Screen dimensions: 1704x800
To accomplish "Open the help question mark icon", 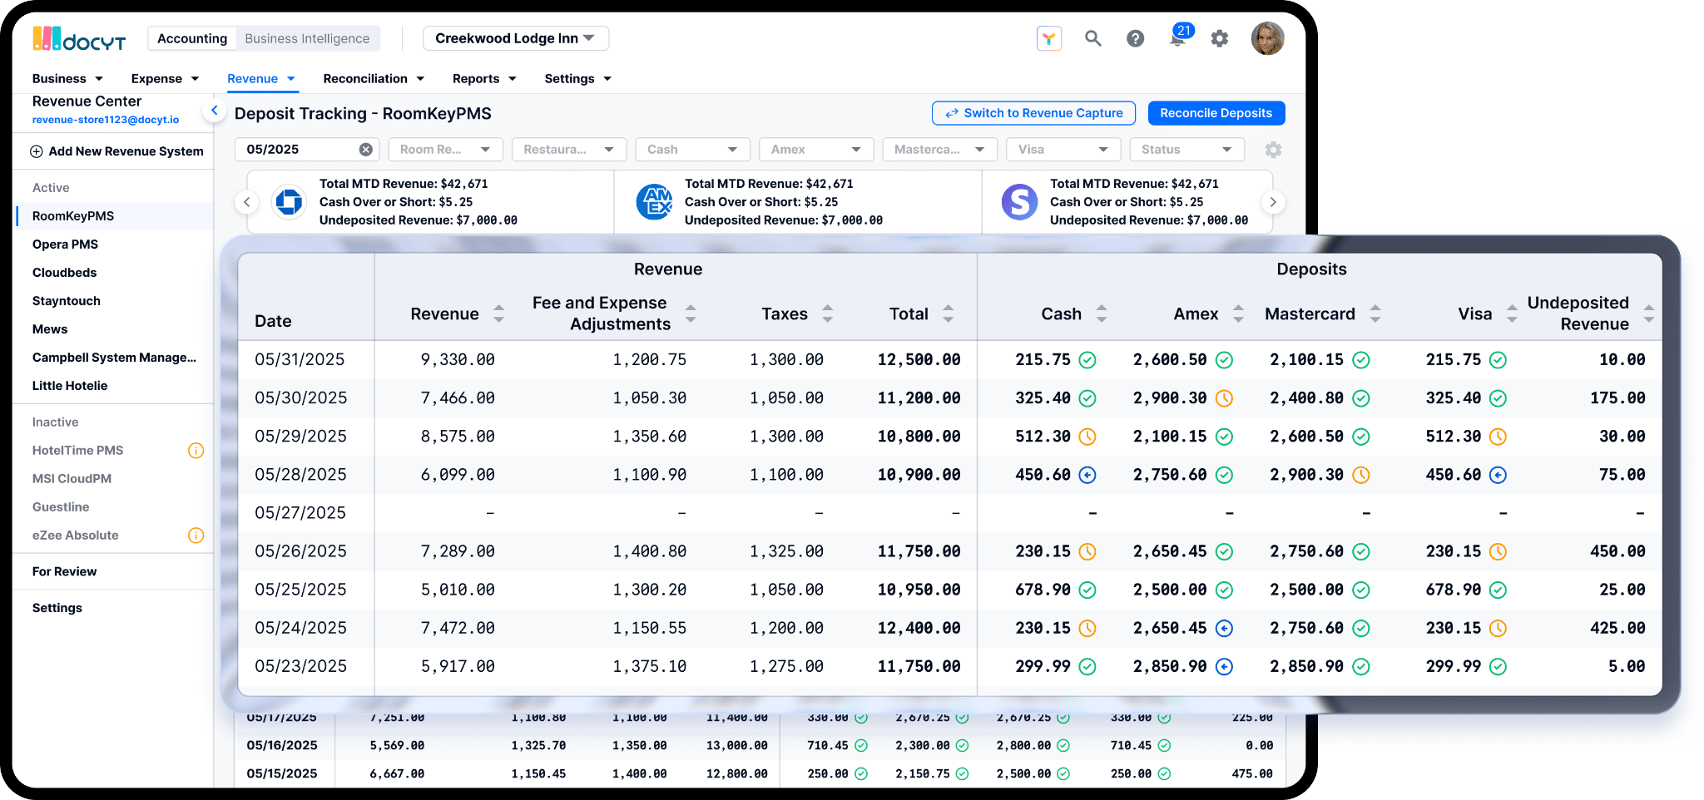I will pyautogui.click(x=1135, y=38).
